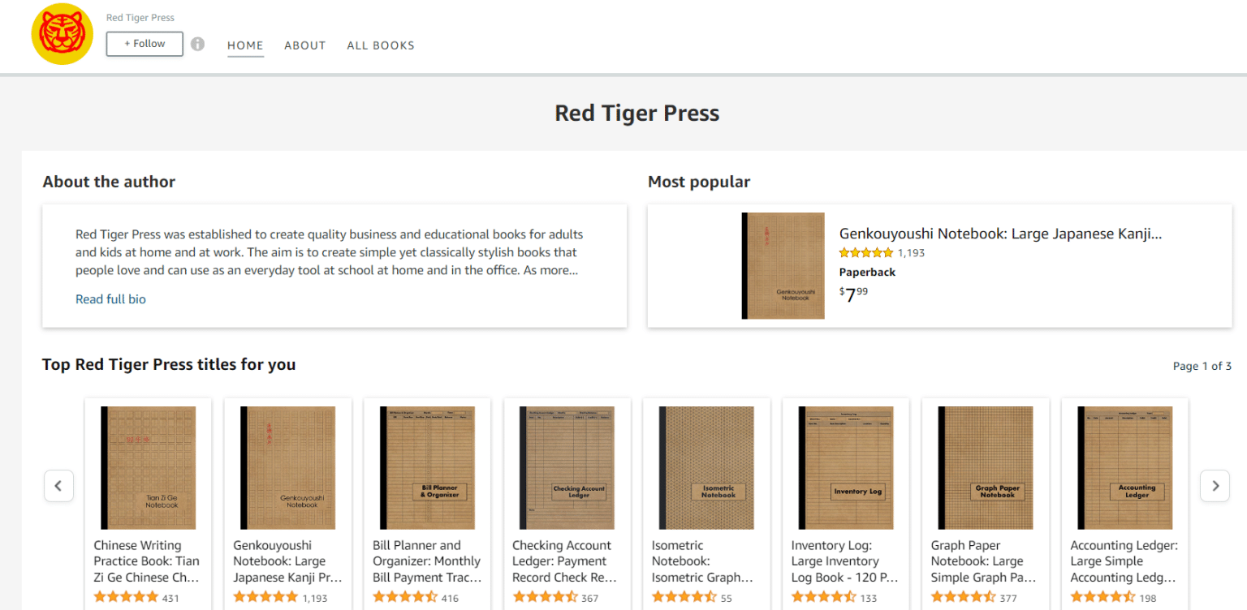Image resolution: width=1247 pixels, height=610 pixels.
Task: Switch to the ABOUT tab
Action: pyautogui.click(x=305, y=45)
